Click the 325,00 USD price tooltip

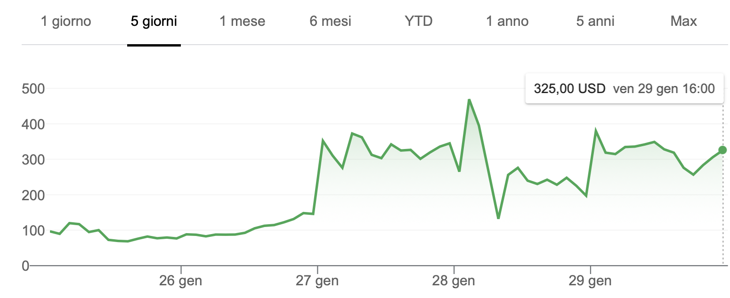click(x=624, y=88)
